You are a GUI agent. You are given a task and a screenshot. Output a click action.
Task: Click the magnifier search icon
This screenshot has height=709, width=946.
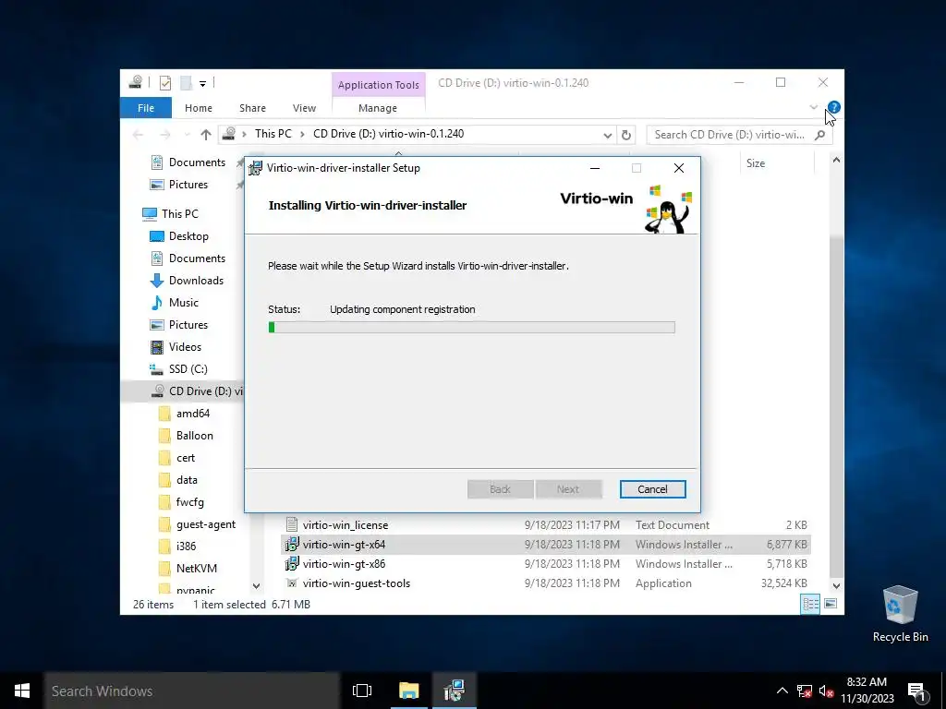819,135
